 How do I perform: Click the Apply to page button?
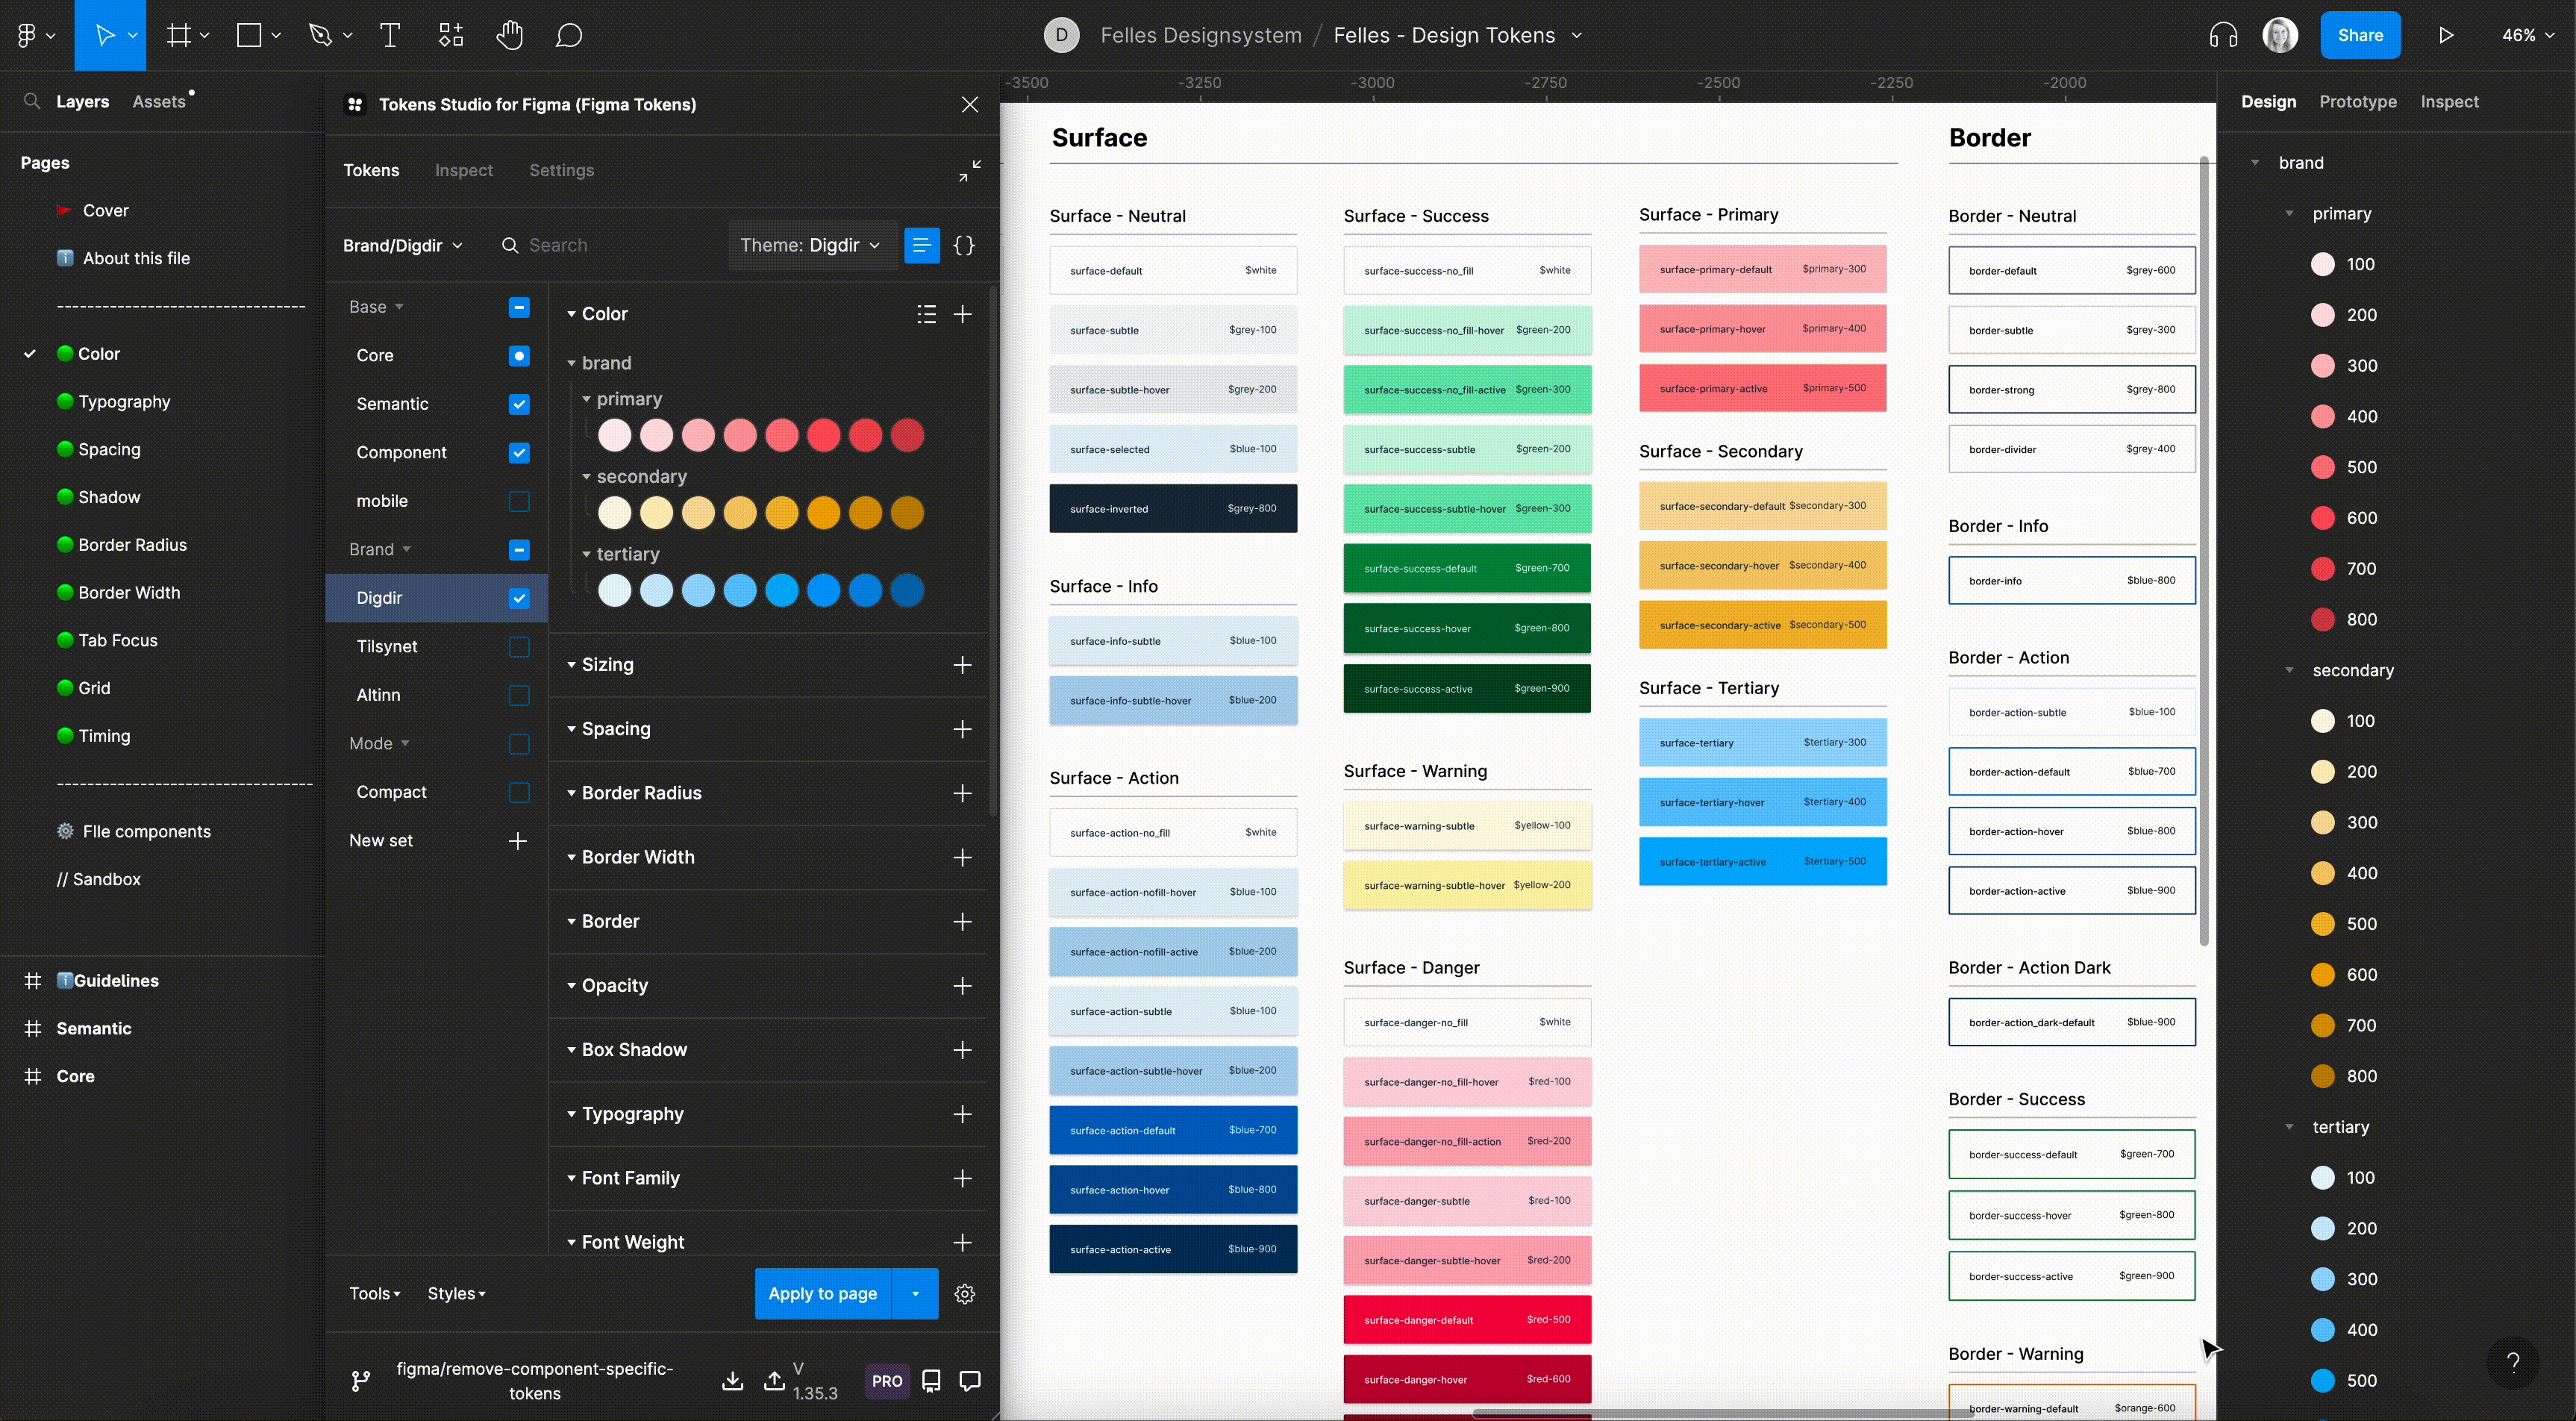click(822, 1293)
